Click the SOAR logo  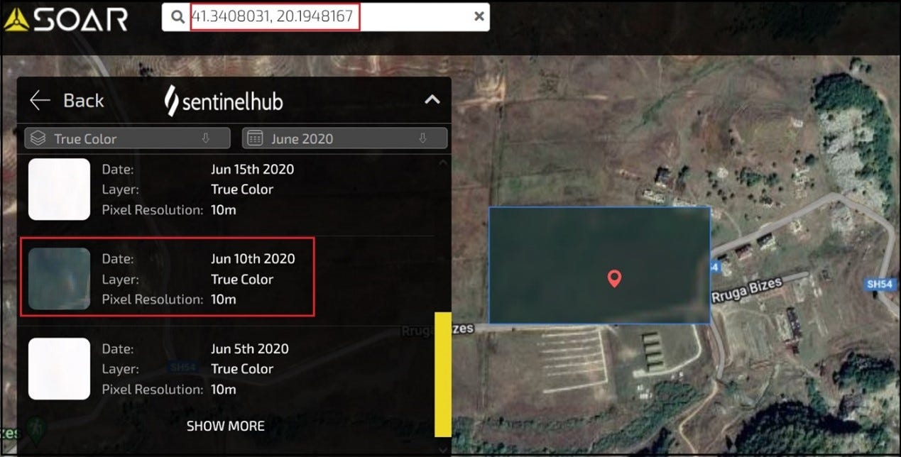65,18
